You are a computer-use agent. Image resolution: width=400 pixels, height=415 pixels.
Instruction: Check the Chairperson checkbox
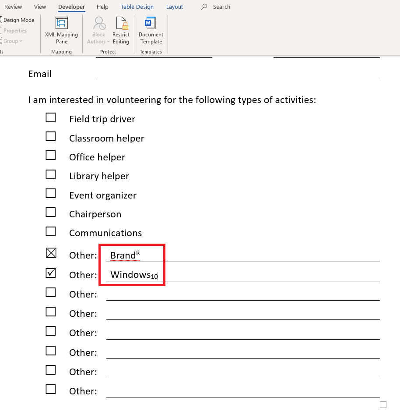[50, 212]
